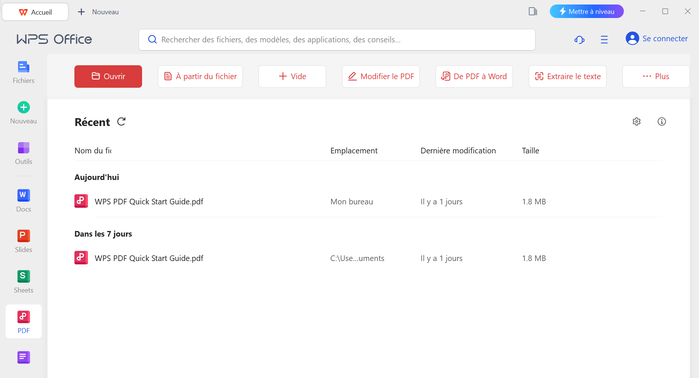The image size is (699, 378).
Task: Toggle the side panel layout icon
Action: pos(533,12)
